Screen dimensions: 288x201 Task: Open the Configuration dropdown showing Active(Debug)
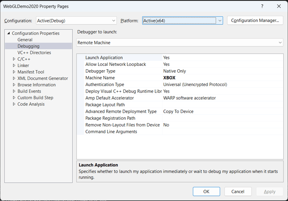76,21
